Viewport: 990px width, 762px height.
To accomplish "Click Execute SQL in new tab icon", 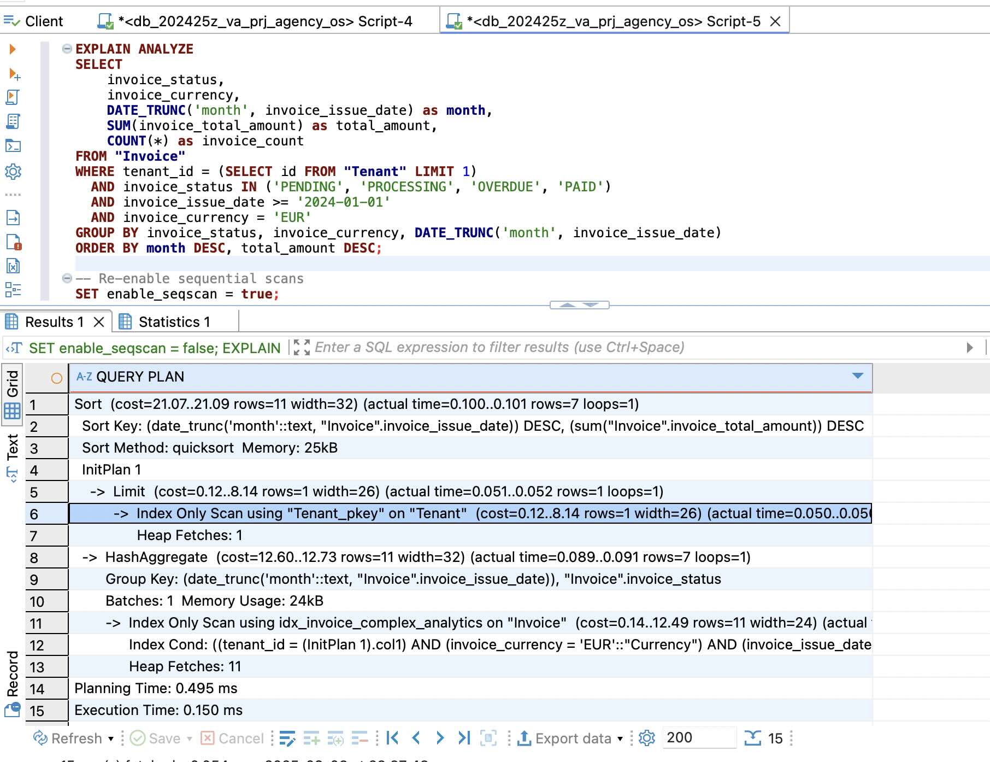I will point(14,74).
